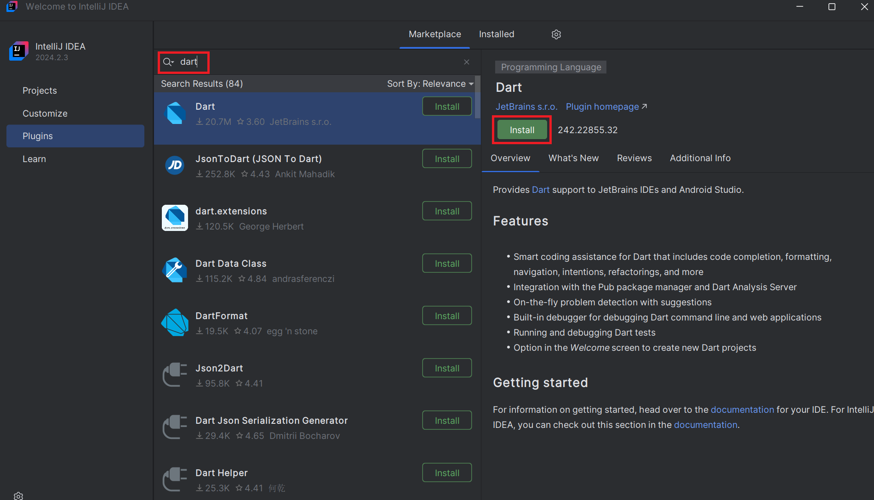
Task: Install the Dart Data Class plugin
Action: (x=447, y=264)
